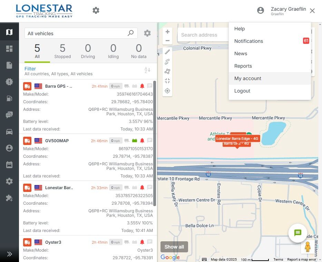The width and height of the screenshot is (322, 262).
Task: Click the vehicle list settings gear
Action: [147, 33]
